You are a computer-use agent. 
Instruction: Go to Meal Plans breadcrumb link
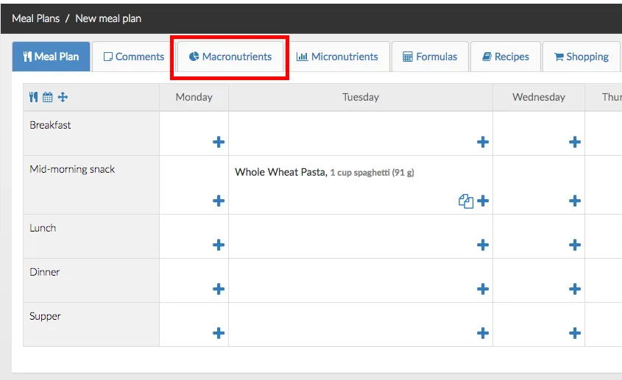pyautogui.click(x=36, y=18)
